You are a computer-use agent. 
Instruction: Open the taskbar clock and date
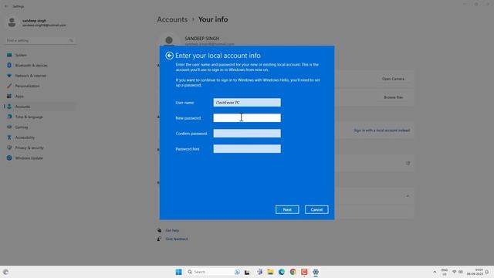475,272
